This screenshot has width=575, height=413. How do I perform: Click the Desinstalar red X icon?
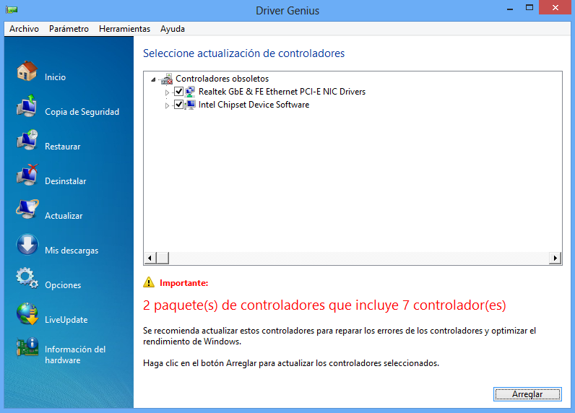(x=27, y=175)
